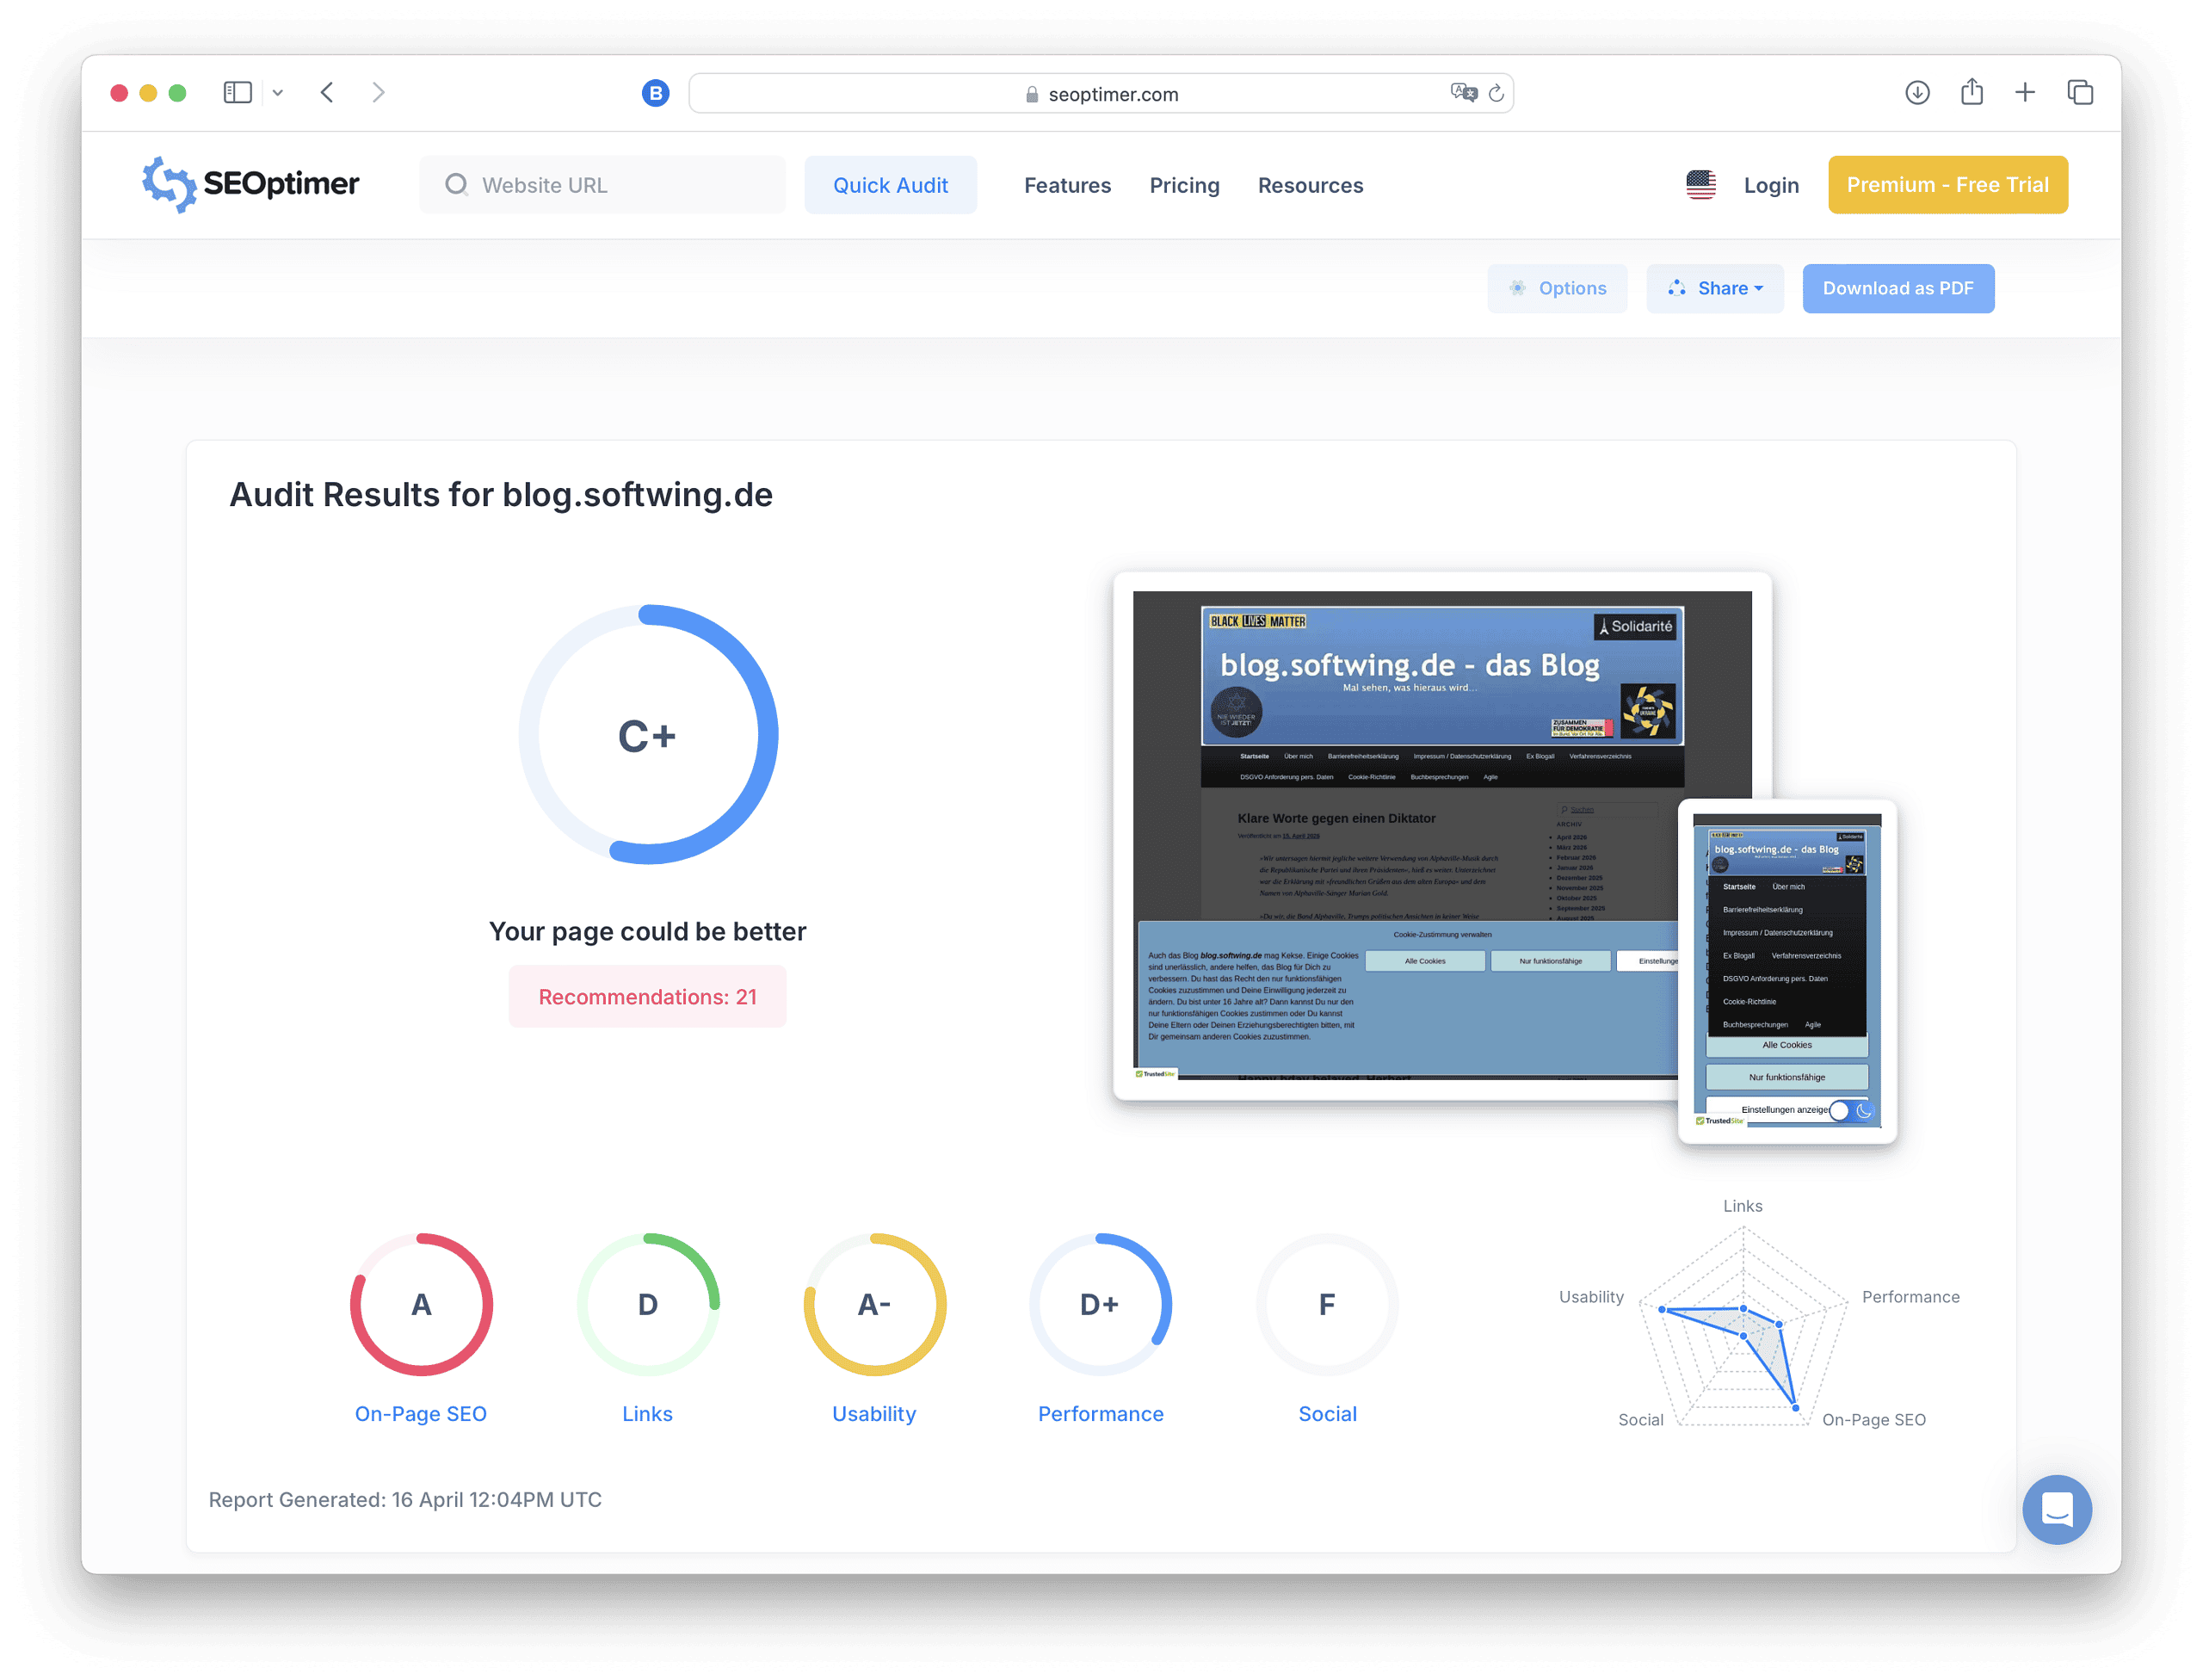The image size is (2203, 1680).
Task: Open the Resources menu
Action: tap(1310, 185)
